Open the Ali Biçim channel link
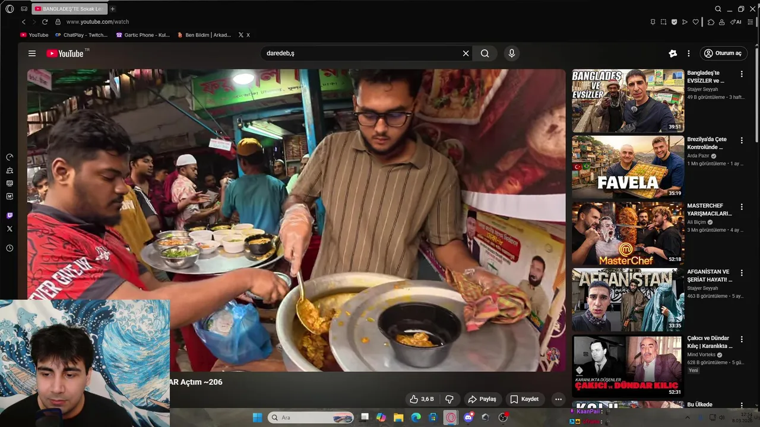The height and width of the screenshot is (427, 760). coord(697,222)
